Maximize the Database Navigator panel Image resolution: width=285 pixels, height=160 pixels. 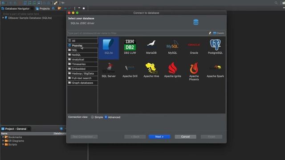tap(84, 8)
